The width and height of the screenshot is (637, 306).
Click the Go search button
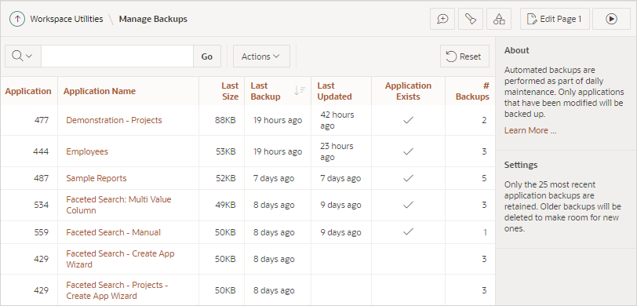pyautogui.click(x=207, y=56)
